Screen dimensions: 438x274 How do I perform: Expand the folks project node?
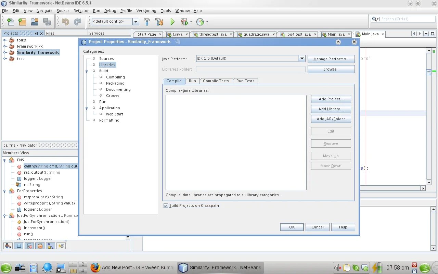pos(5,40)
